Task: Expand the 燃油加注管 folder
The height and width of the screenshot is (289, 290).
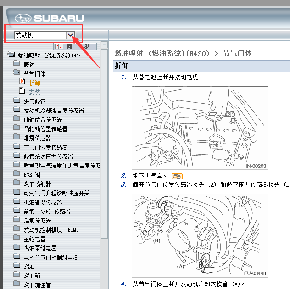Action: [37, 285]
